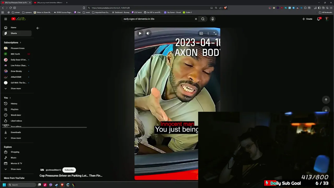This screenshot has height=188, width=334.
Task: Open the @crimeedition12 channel name
Action: (x=53, y=170)
